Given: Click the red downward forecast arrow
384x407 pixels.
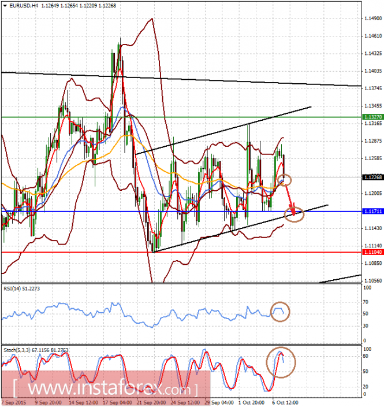Looking at the screenshot, I should pos(290,198).
